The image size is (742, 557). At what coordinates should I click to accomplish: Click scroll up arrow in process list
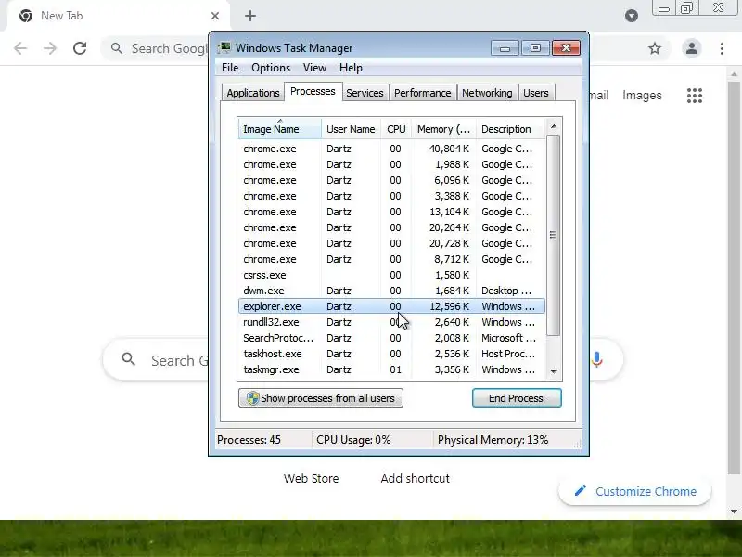554,126
